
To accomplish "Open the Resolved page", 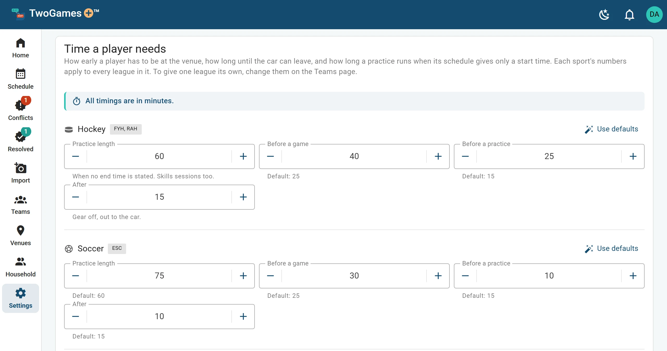I will (x=21, y=142).
